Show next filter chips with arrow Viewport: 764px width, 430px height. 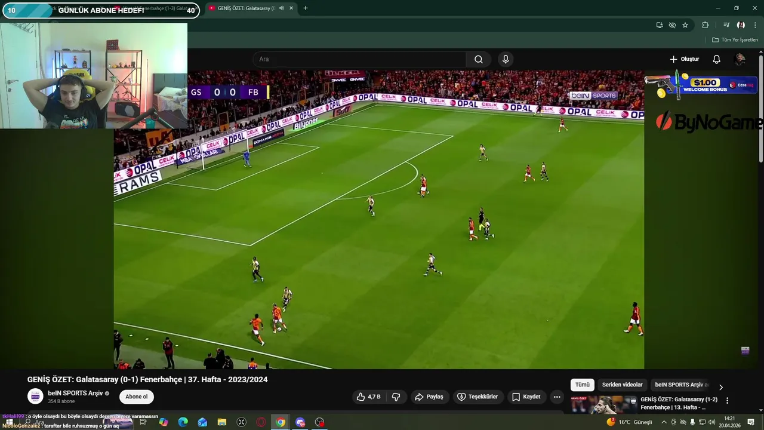click(720, 387)
